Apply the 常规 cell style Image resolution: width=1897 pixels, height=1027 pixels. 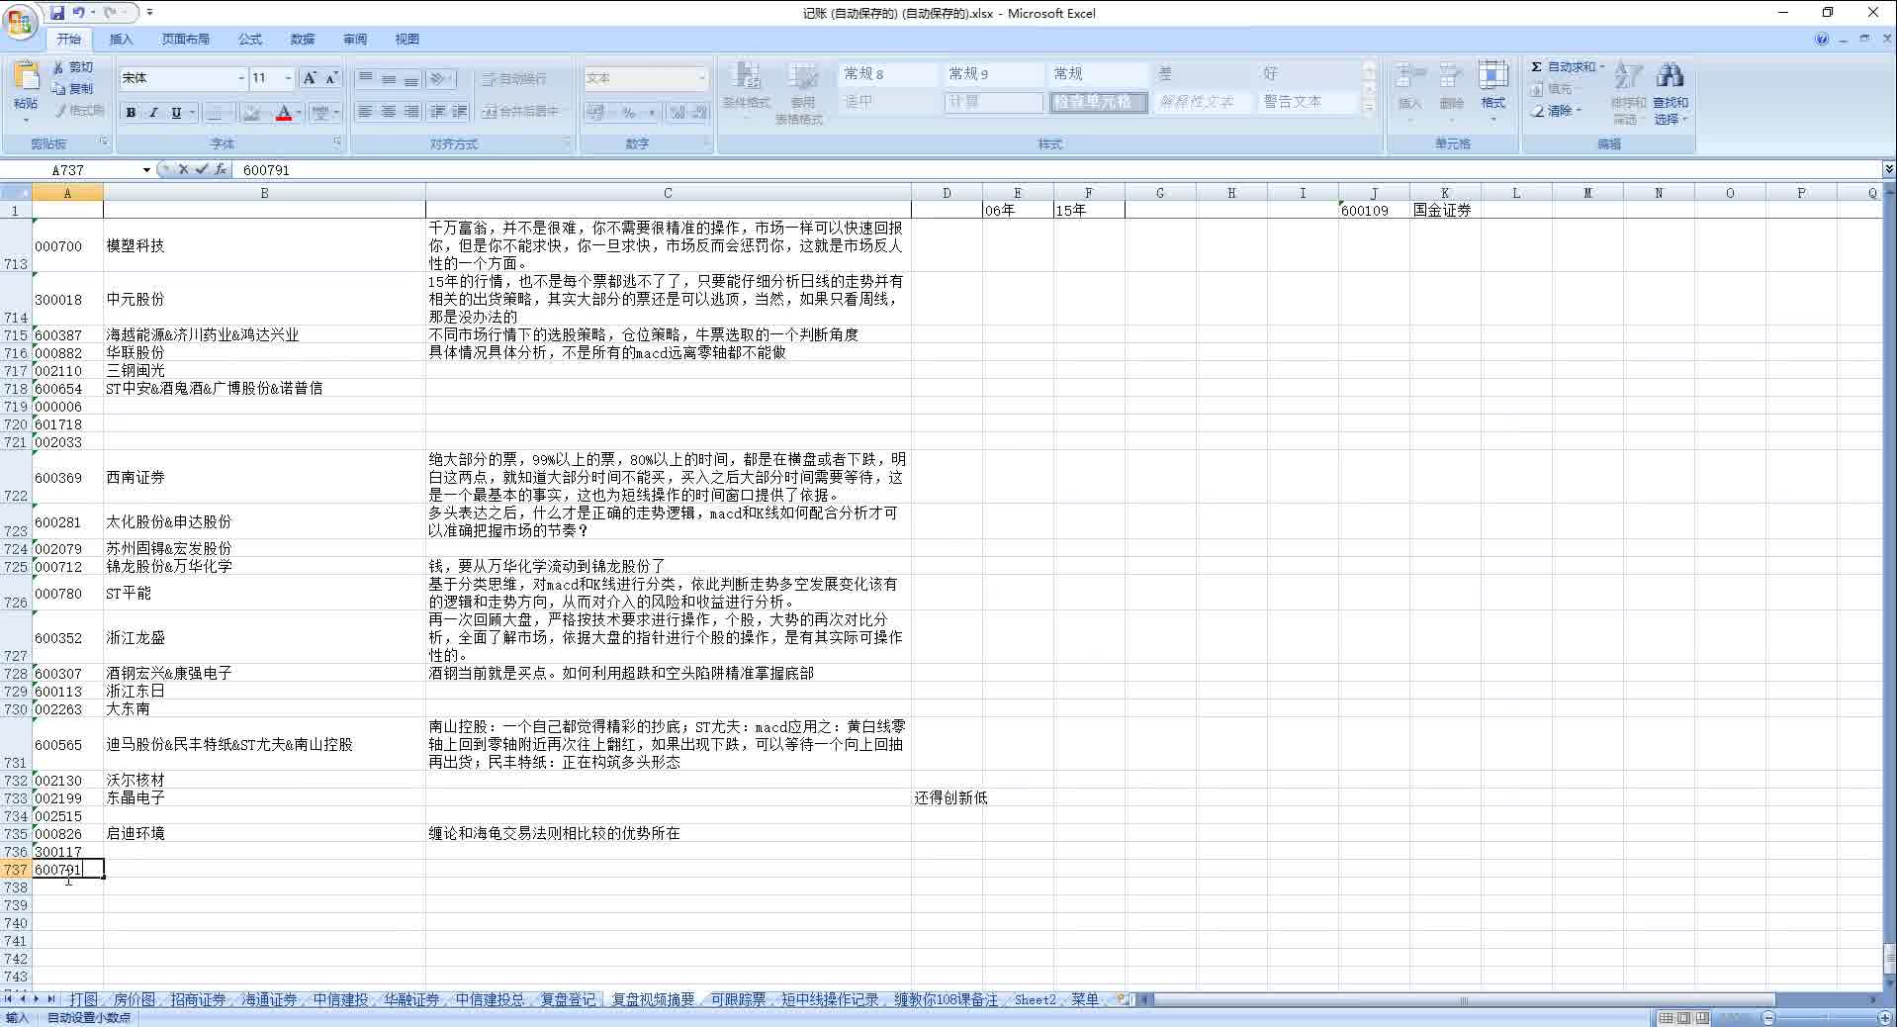(1096, 74)
